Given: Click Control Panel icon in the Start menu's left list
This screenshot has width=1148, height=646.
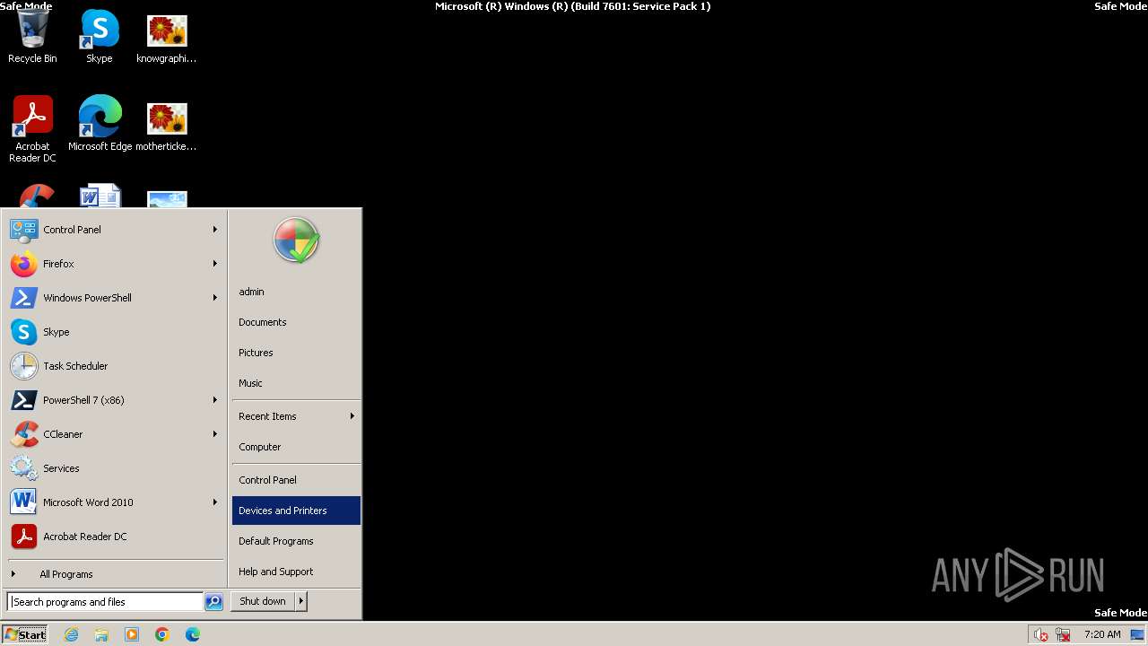Looking at the screenshot, I should point(23,230).
